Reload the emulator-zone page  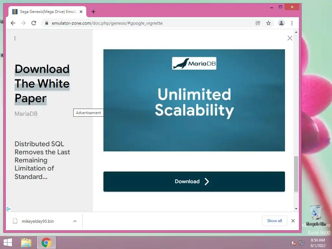34,23
